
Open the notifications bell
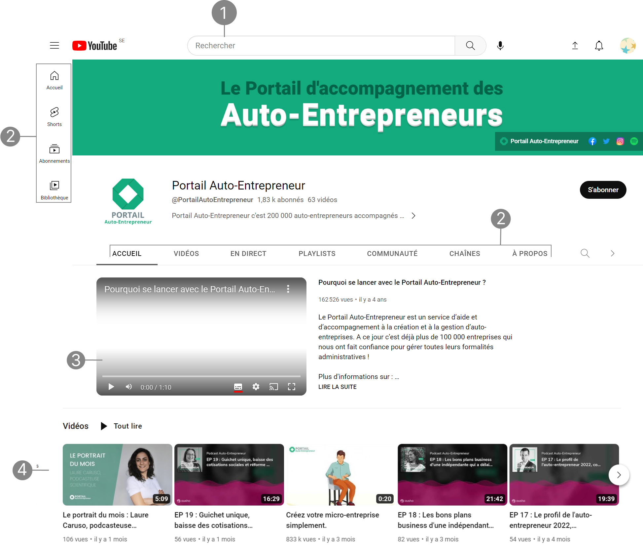coord(599,46)
